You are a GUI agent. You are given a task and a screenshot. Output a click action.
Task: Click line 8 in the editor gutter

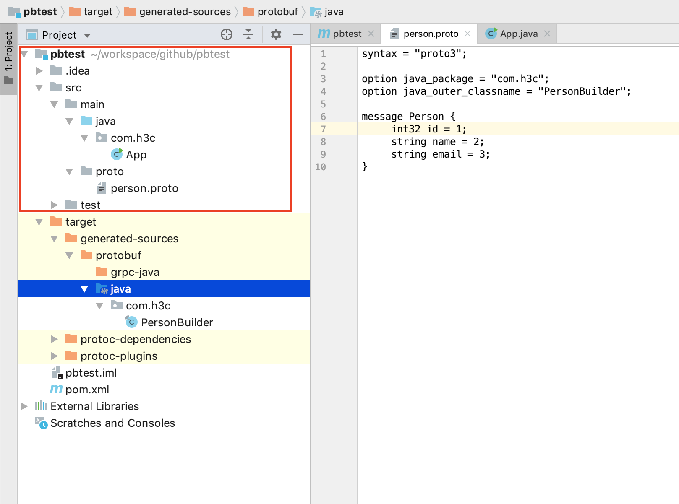click(323, 142)
